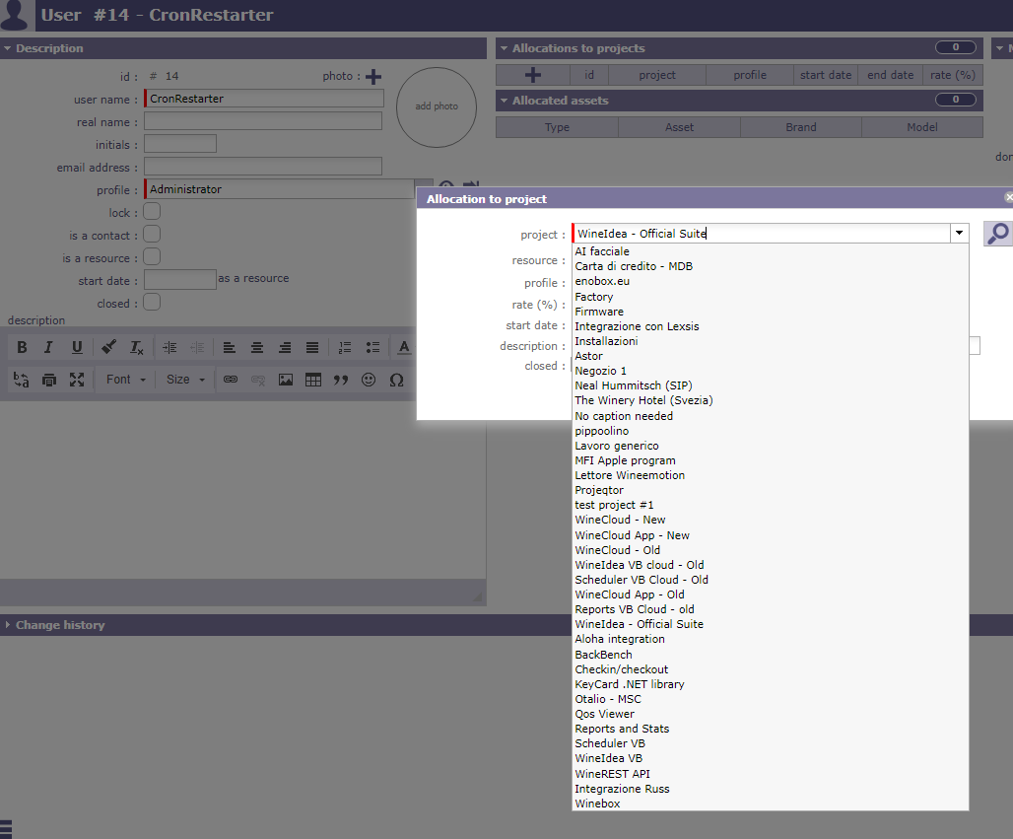Image resolution: width=1013 pixels, height=839 pixels.
Task: Click the 'add photo' circle button
Action: pos(437,106)
